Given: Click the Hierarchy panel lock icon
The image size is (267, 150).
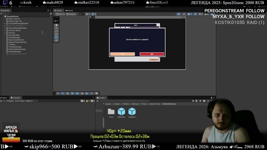Looking at the screenshot, I should (48, 10).
